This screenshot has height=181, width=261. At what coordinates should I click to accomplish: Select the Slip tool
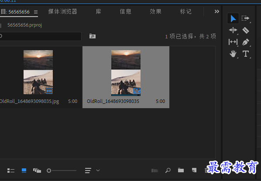click(x=233, y=42)
